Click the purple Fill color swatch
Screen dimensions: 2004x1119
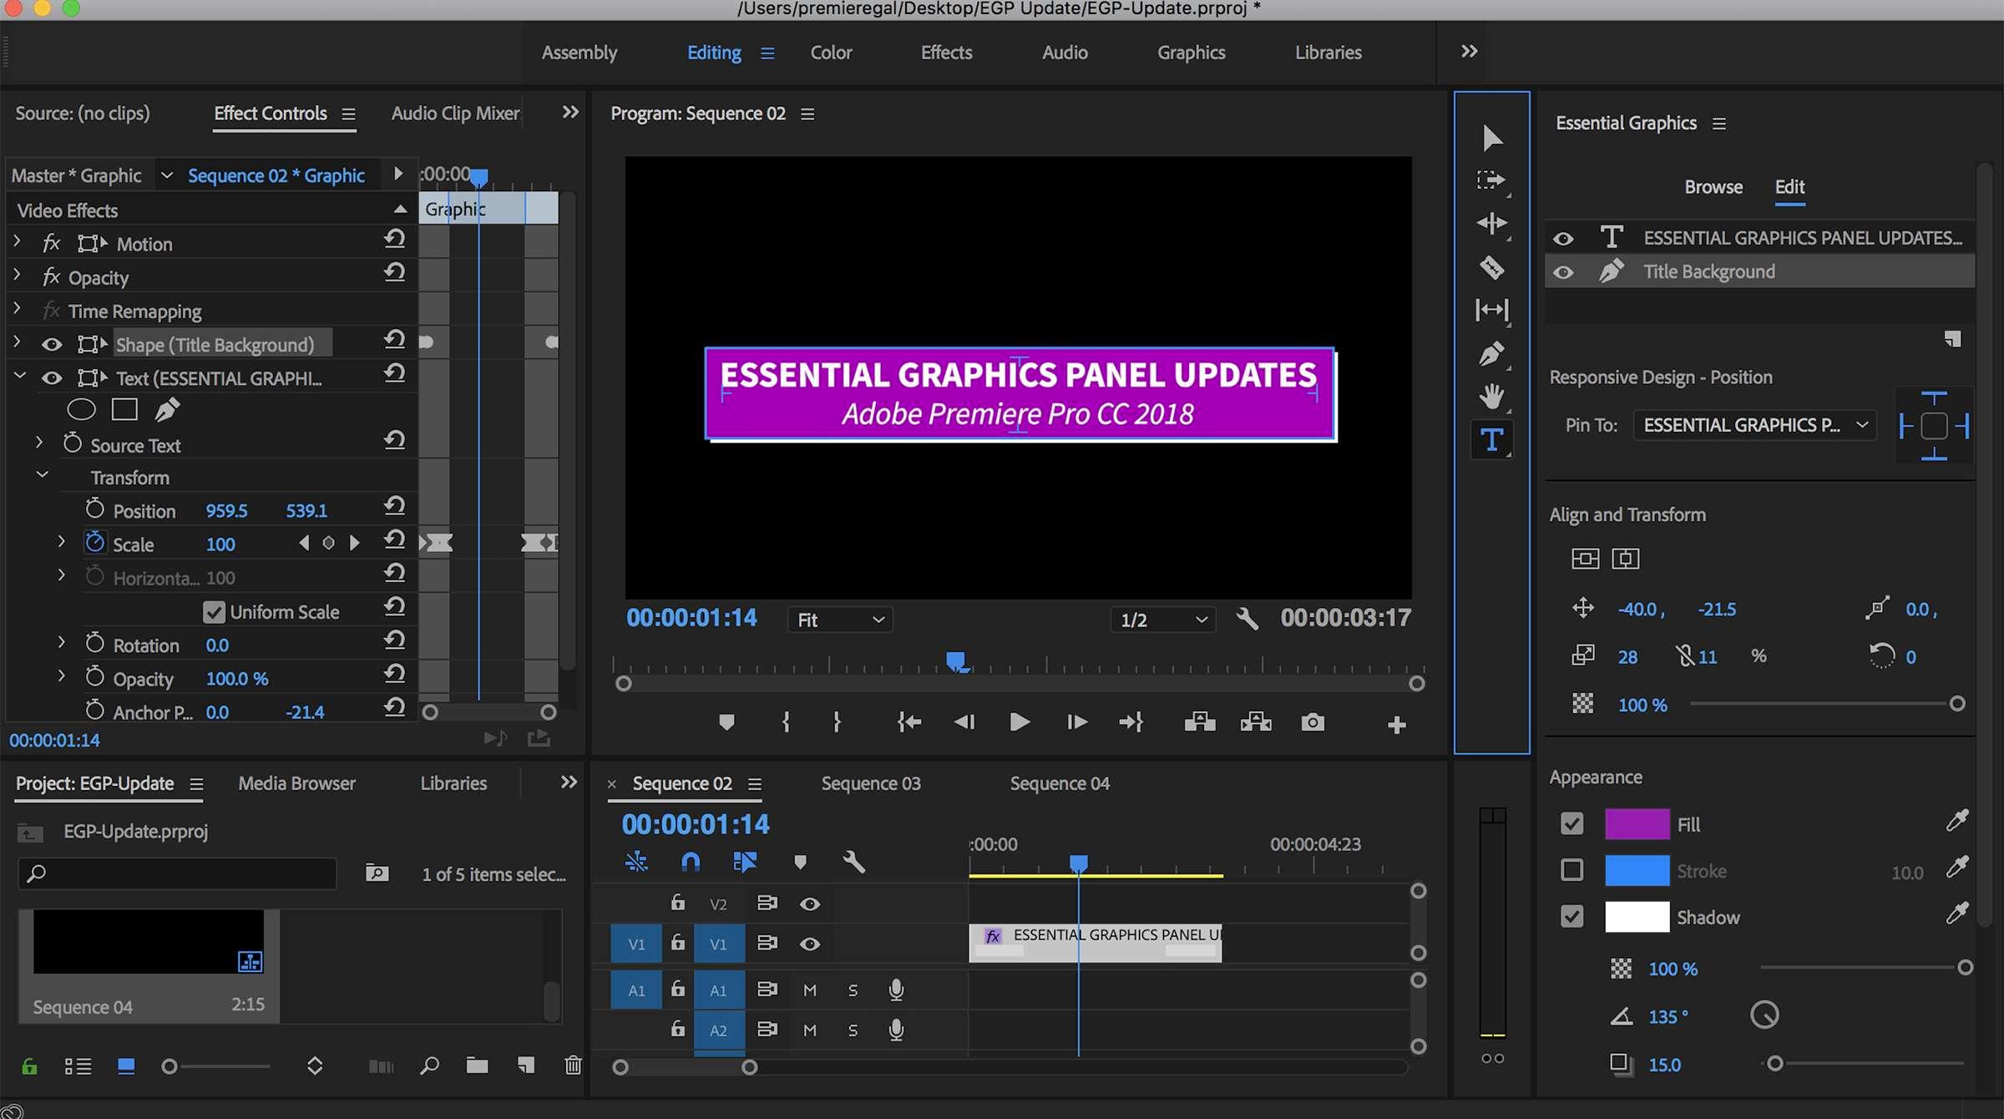coord(1637,824)
